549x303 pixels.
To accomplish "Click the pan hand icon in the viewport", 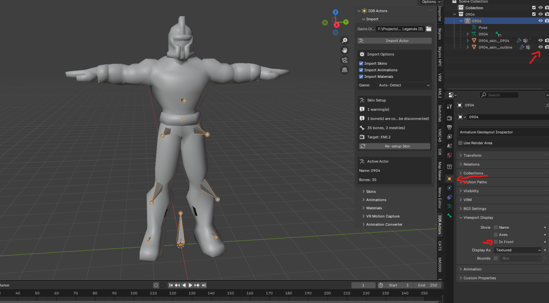I will (x=344, y=50).
